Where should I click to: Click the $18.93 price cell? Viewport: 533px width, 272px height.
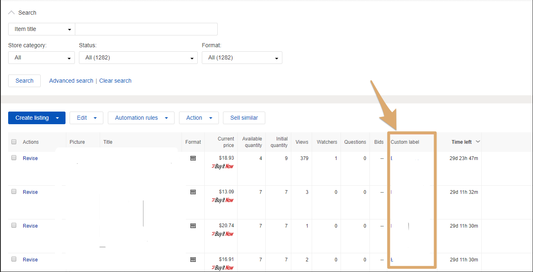[226, 158]
